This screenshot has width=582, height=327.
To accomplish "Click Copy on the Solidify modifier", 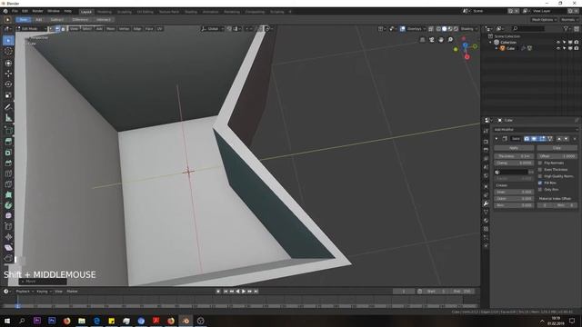I will (x=557, y=148).
